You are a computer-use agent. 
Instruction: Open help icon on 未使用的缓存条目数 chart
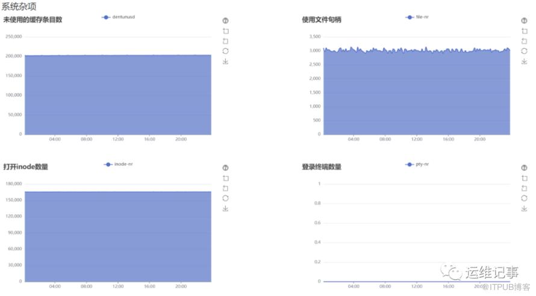click(x=225, y=20)
